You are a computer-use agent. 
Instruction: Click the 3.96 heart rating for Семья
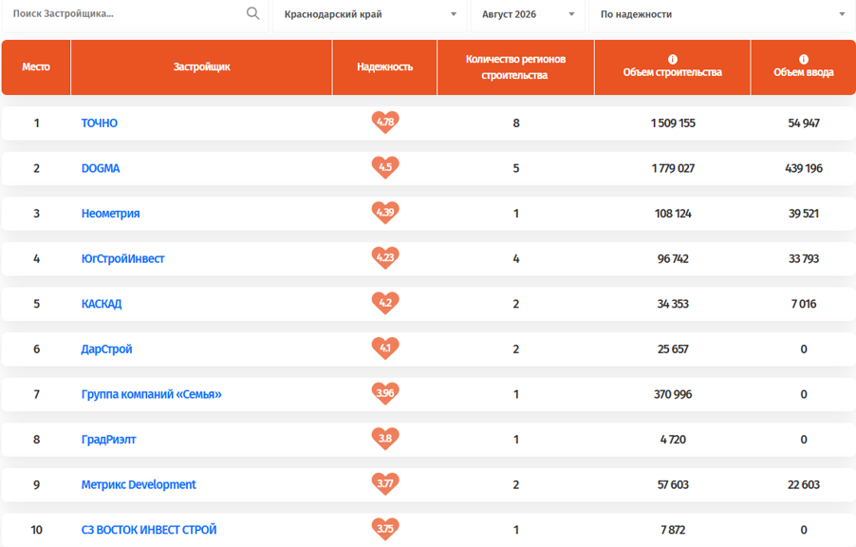(x=385, y=393)
